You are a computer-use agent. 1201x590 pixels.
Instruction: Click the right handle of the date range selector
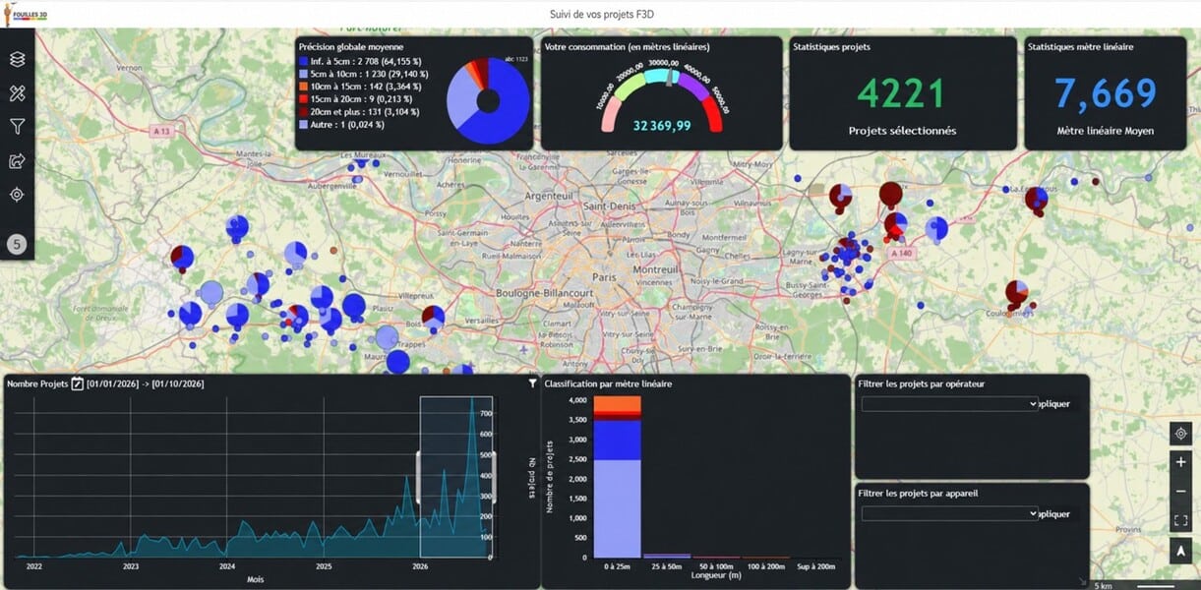[x=492, y=477]
